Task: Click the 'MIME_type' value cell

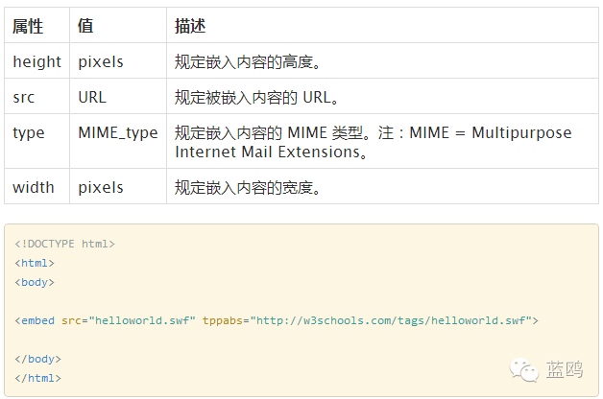Action: (x=118, y=141)
